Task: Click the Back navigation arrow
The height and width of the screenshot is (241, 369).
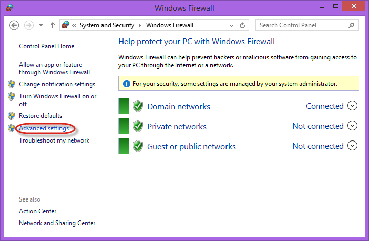Action: click(x=14, y=25)
